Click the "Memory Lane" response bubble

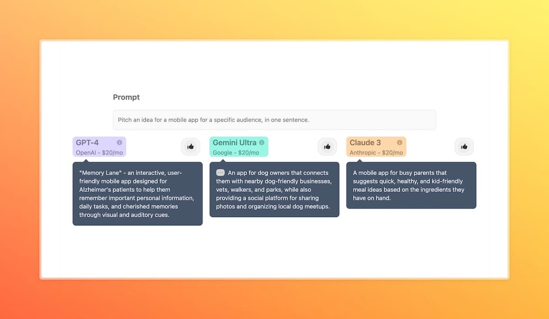137,194
